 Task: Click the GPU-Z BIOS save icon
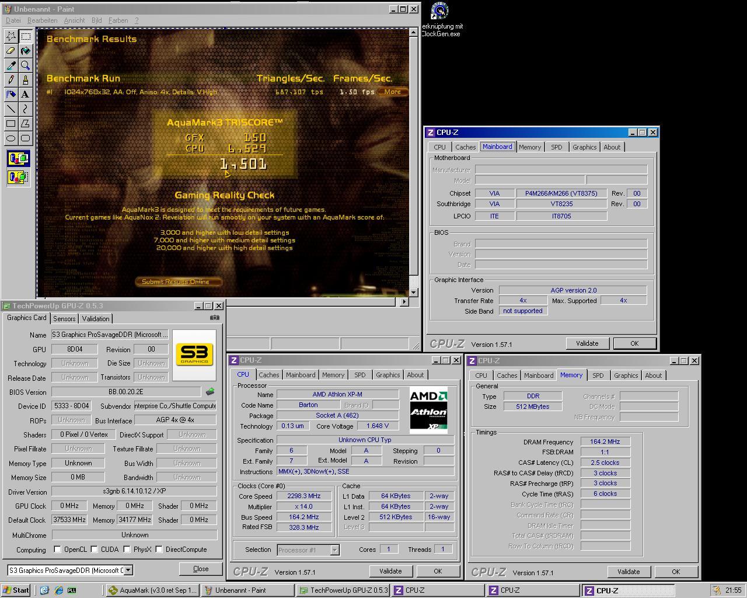[210, 392]
